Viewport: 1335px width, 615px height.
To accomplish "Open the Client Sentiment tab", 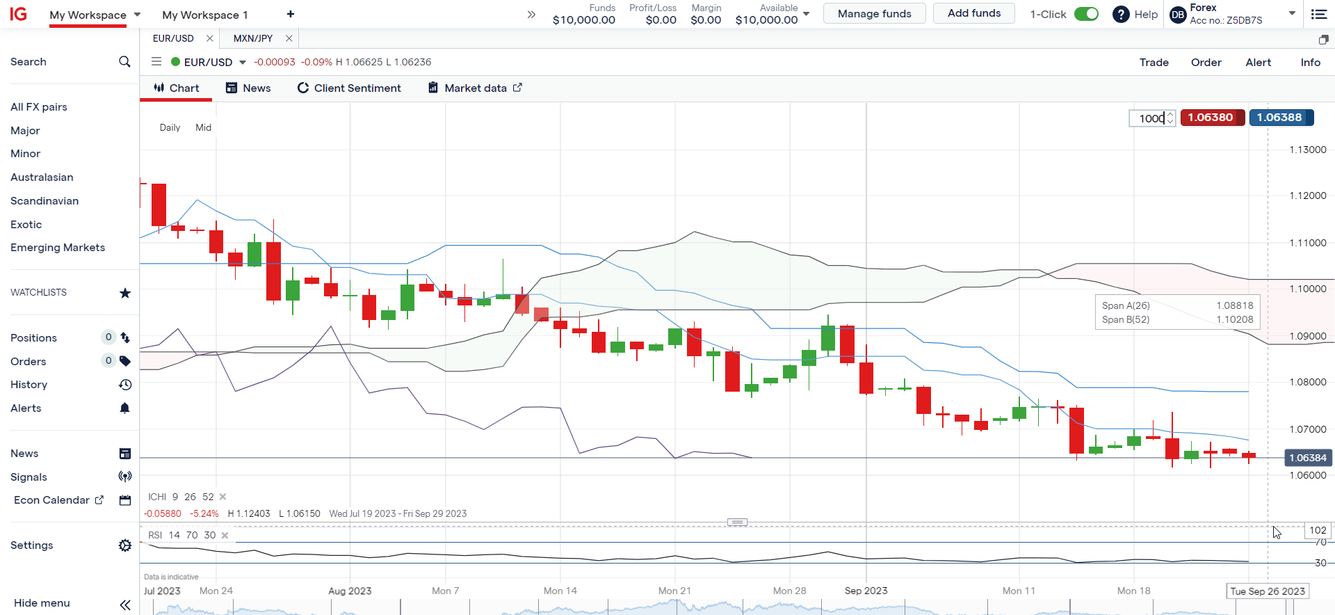I will tap(349, 88).
